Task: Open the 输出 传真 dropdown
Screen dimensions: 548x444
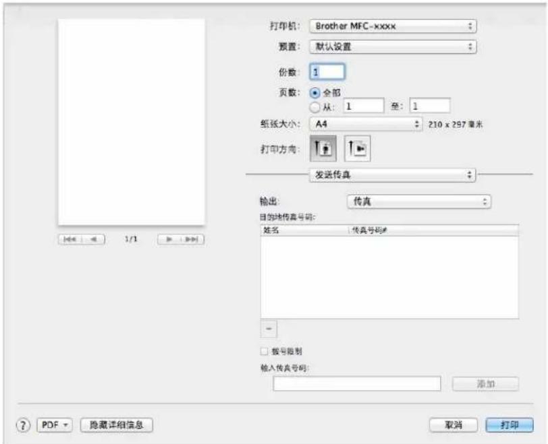Action: pyautogui.click(x=419, y=201)
